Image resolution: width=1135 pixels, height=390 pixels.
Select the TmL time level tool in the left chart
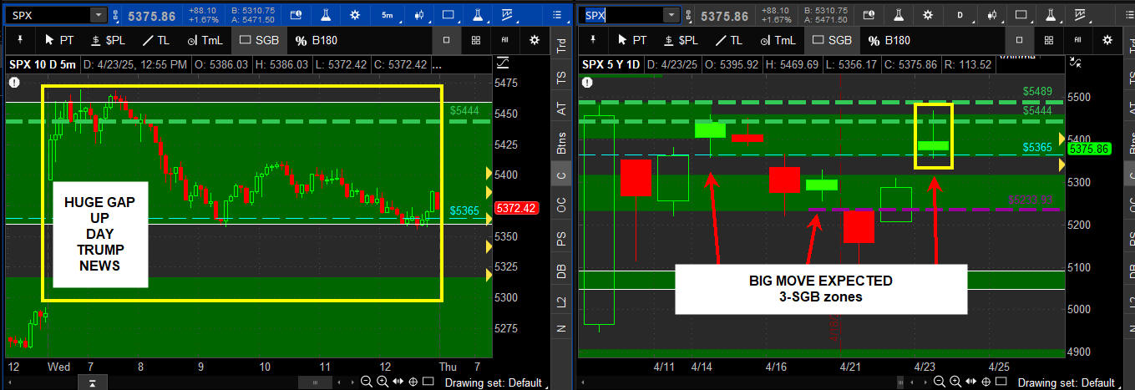click(204, 39)
